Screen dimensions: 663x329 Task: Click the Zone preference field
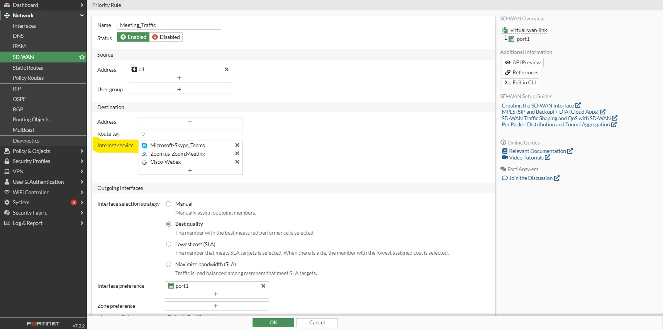point(217,306)
